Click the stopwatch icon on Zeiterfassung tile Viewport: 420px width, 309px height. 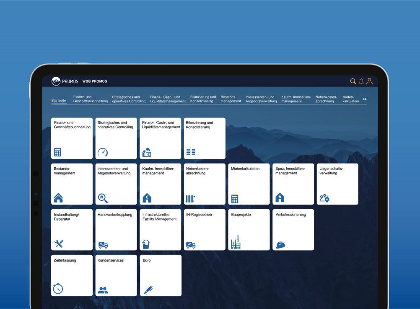tap(59, 289)
